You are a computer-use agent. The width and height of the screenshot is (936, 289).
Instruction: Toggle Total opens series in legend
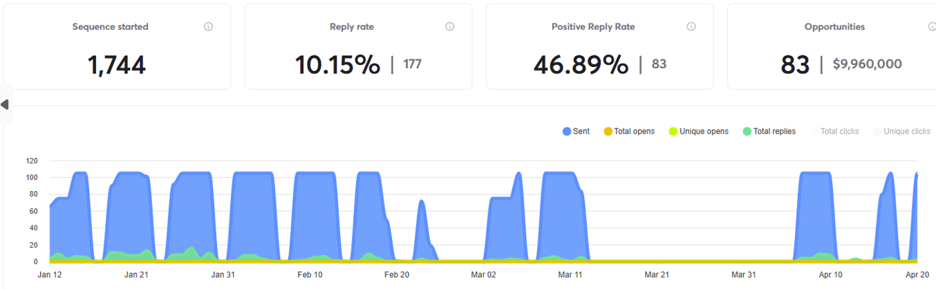[629, 131]
